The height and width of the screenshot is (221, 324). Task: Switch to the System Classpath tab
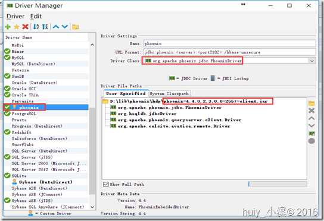point(169,94)
